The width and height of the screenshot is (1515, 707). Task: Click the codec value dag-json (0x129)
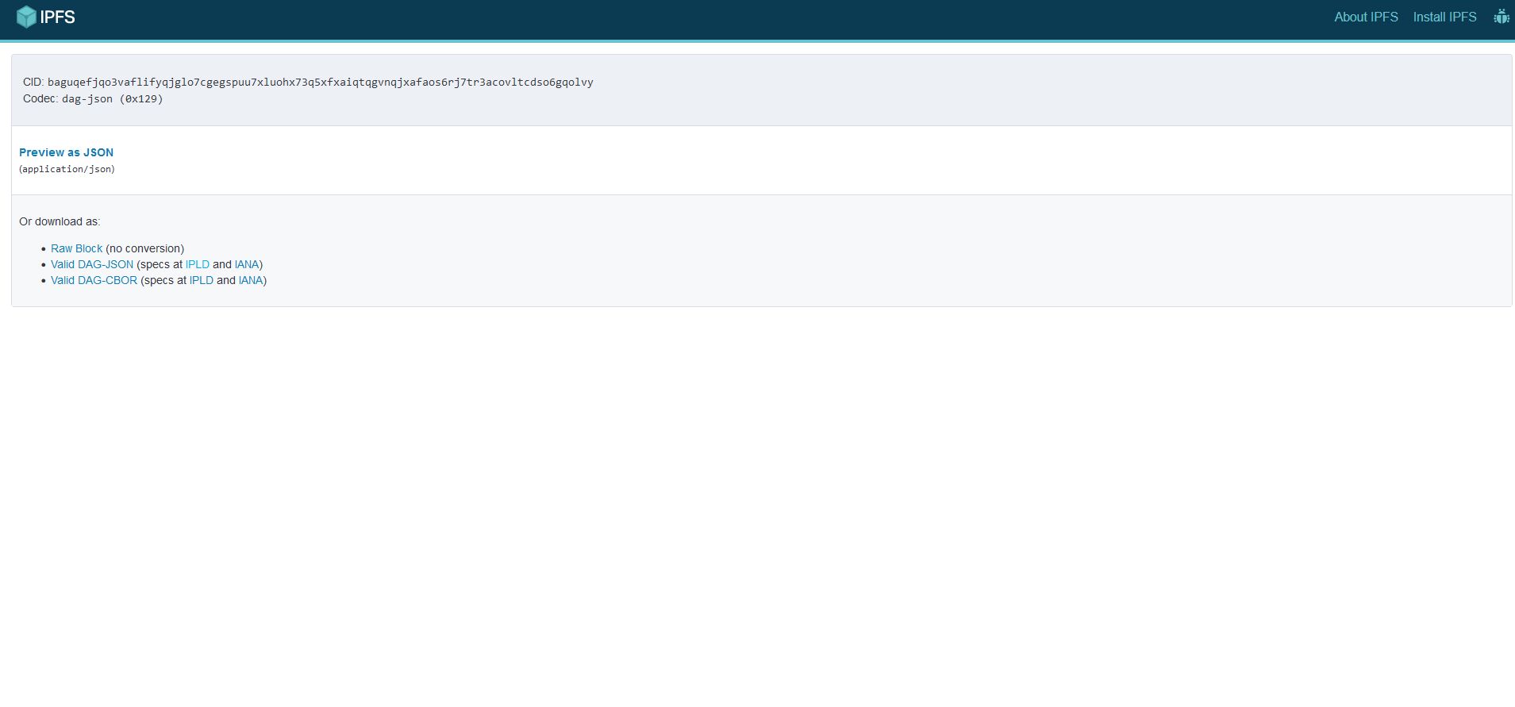click(112, 99)
